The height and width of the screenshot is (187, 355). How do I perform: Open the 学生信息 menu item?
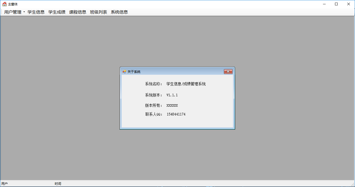(36, 12)
